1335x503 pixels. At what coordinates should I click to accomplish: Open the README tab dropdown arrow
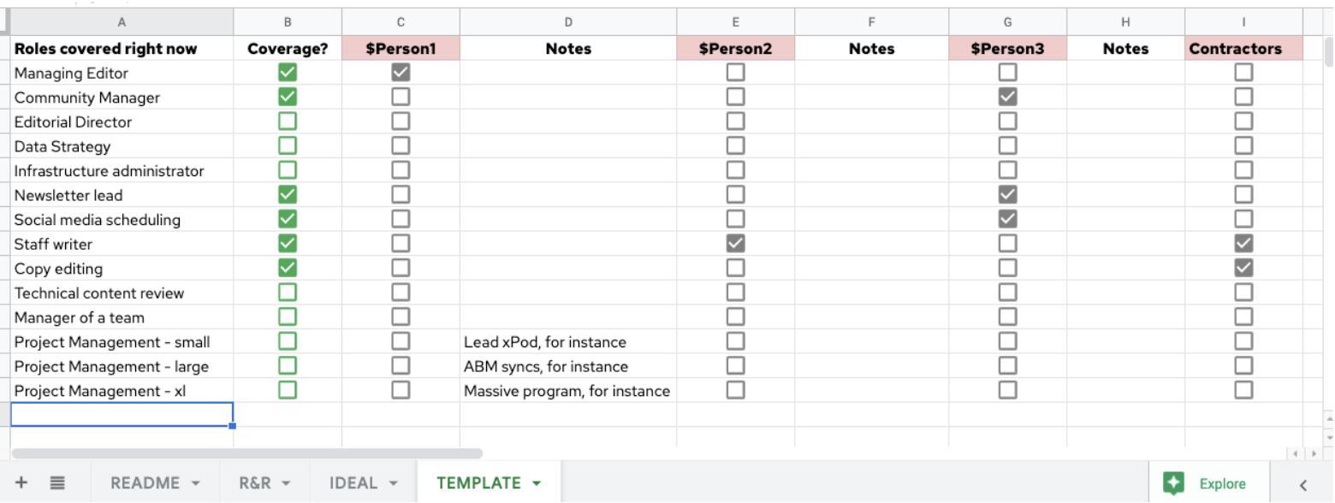[195, 483]
